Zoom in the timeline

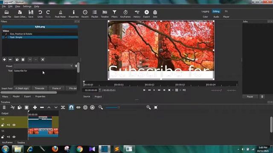[x=148, y=108]
